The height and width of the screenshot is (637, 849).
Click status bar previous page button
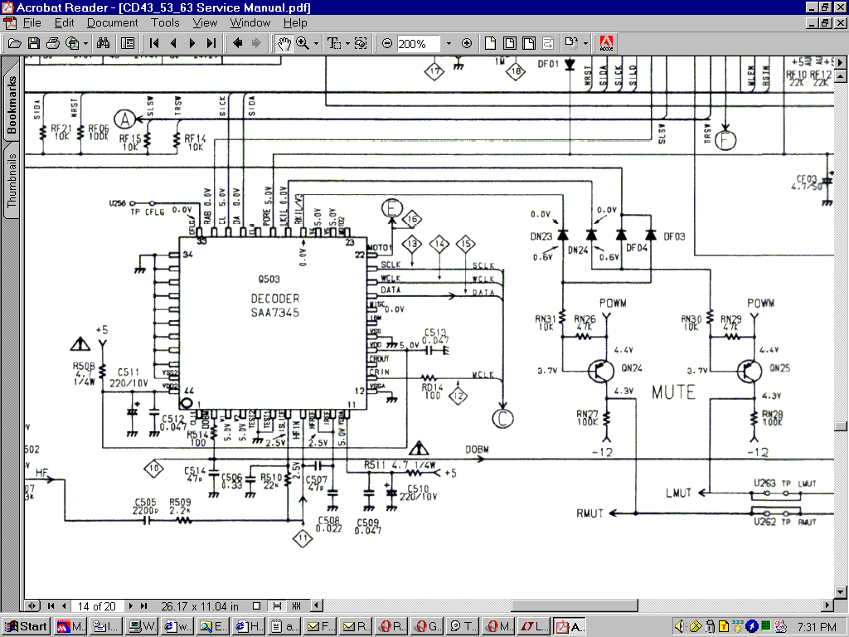click(64, 606)
